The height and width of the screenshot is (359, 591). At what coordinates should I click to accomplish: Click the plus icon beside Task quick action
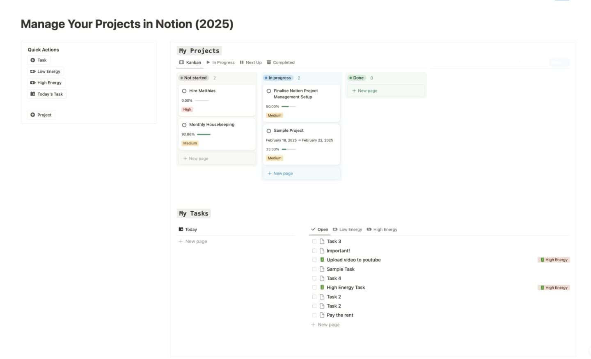coord(33,60)
